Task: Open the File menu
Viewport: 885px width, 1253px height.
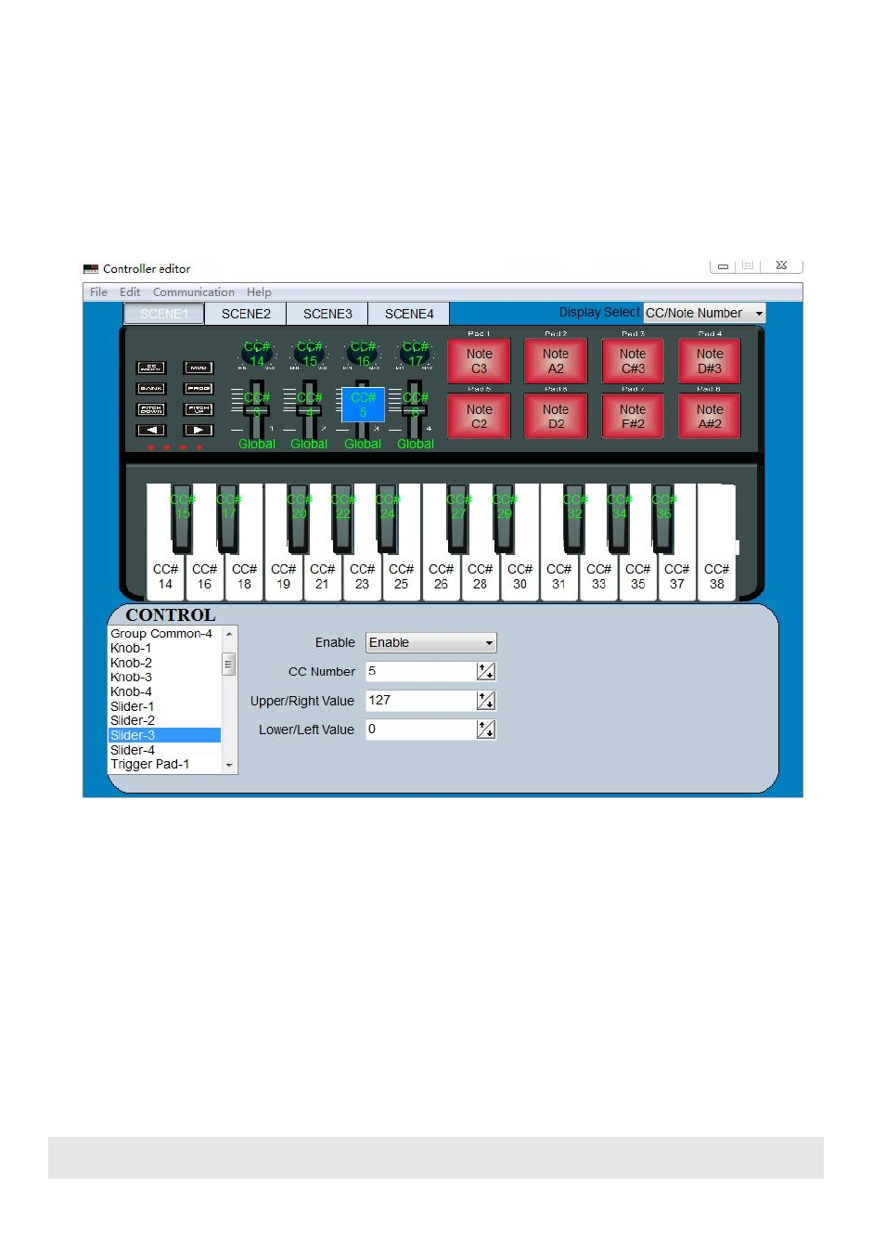Action: [98, 291]
